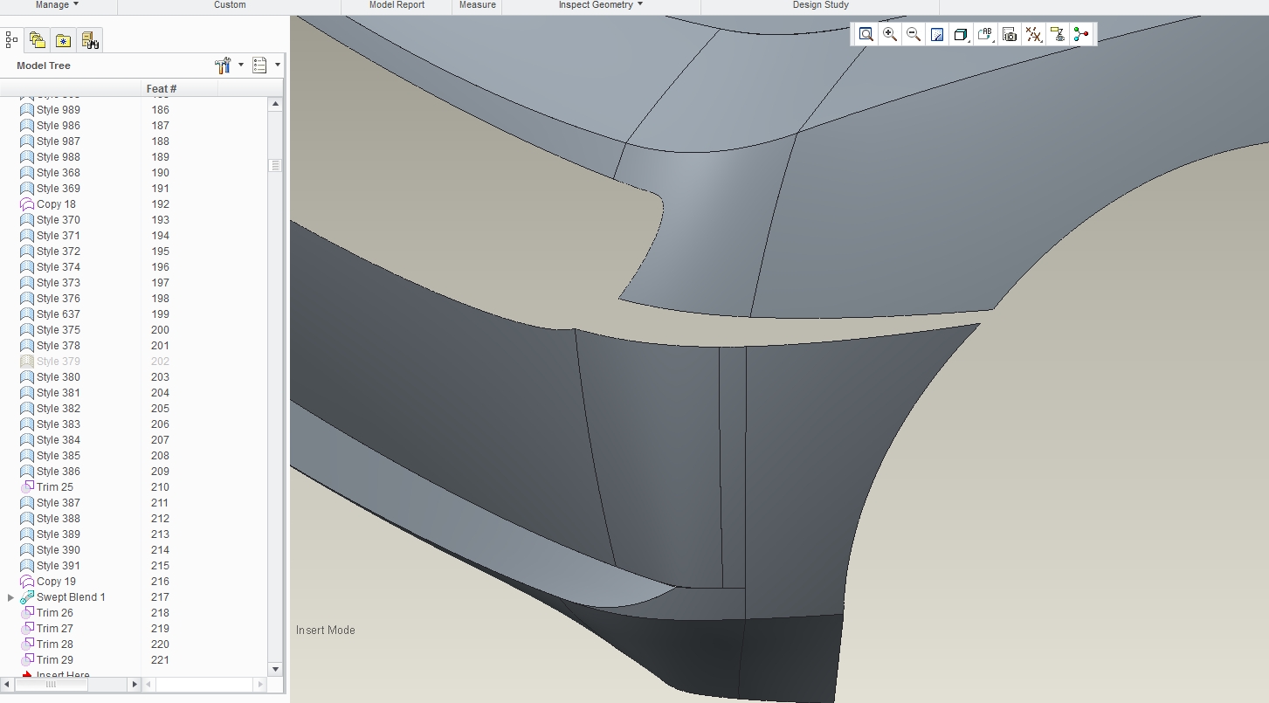Select Swept Blend 1 in the tree
The height and width of the screenshot is (703, 1269).
71,597
